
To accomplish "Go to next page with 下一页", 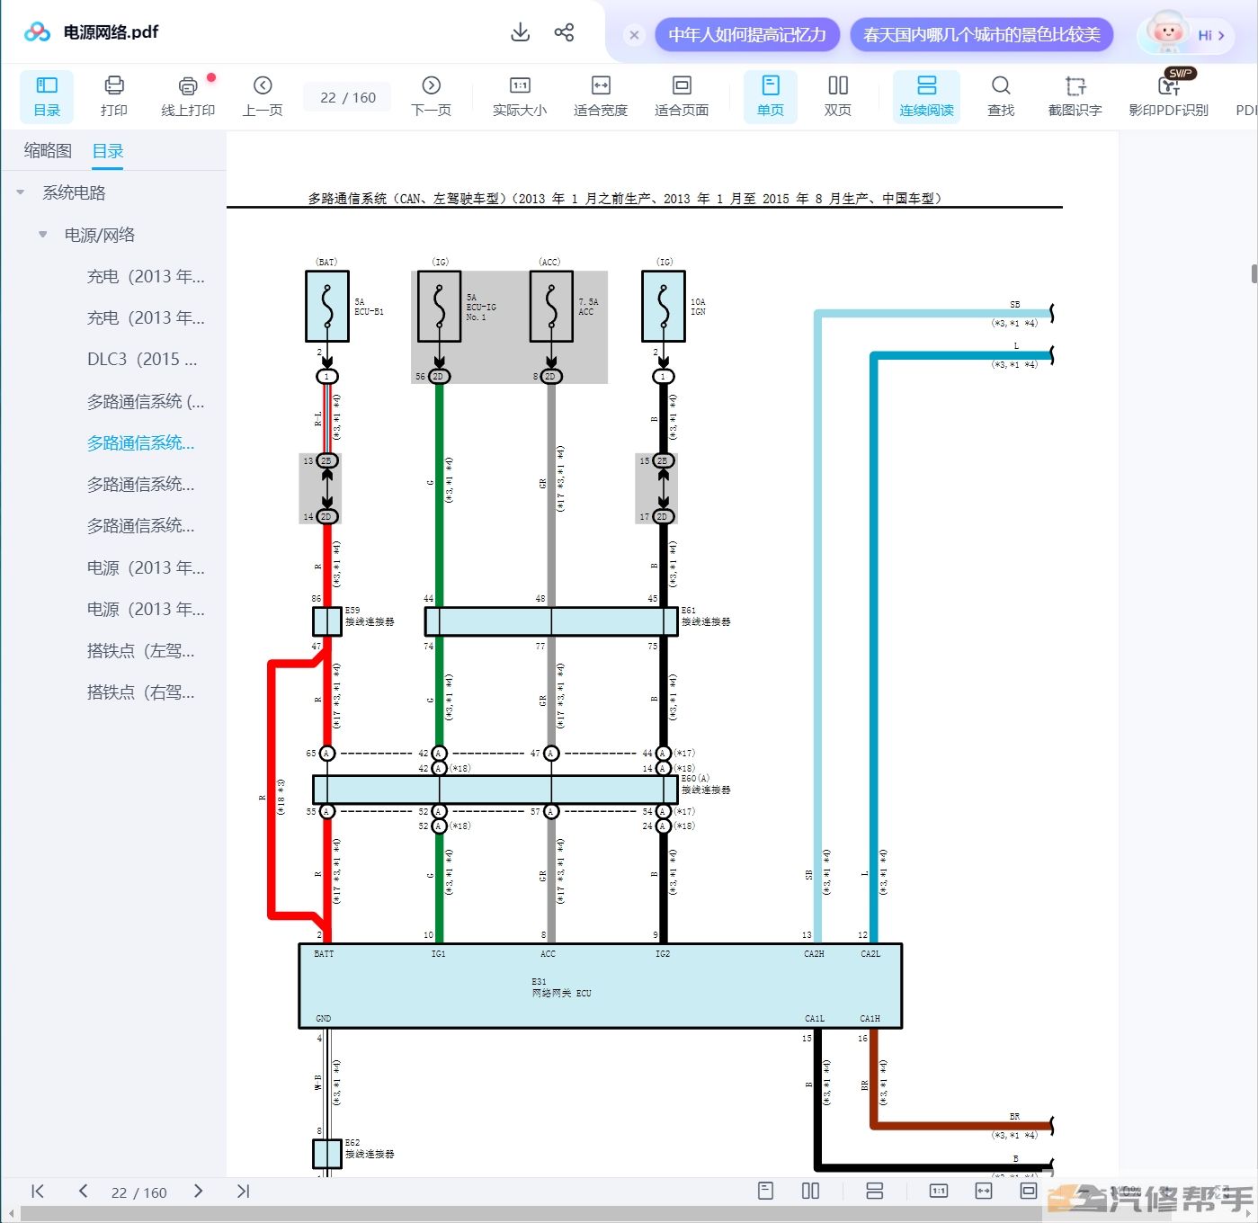I will 432,97.
